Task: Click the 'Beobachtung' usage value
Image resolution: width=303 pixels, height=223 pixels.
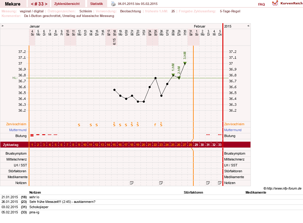Action: coord(130,11)
